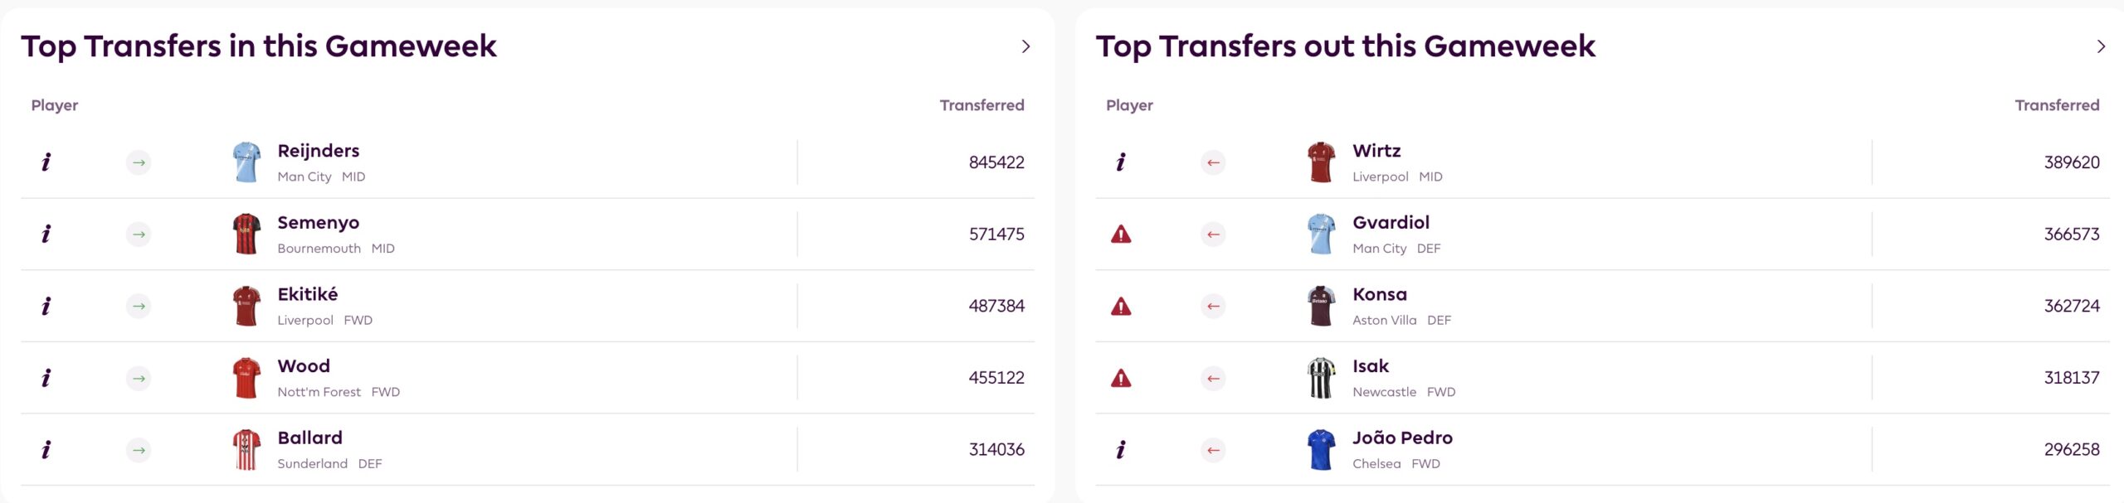Open Gvardiol Man City player entry
Viewport: 2124px width, 503px height.
(1602, 235)
